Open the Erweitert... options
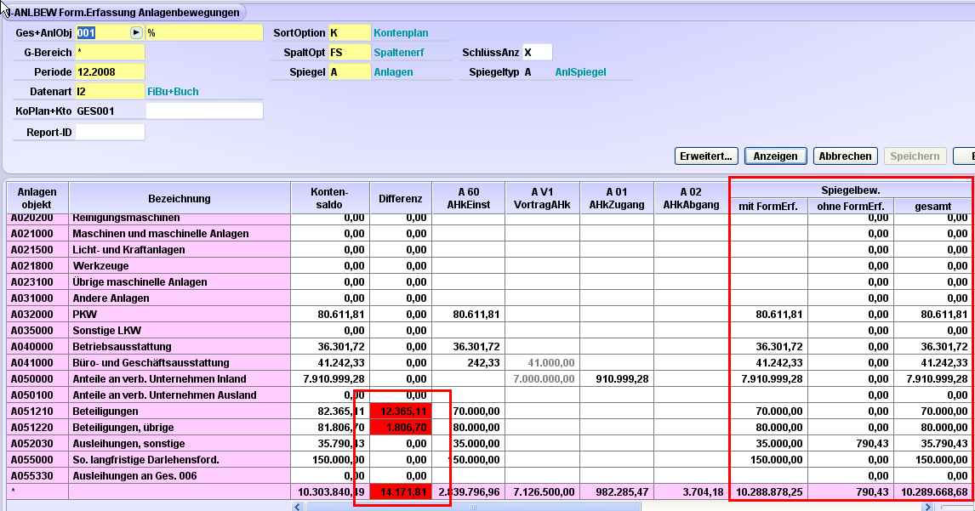Viewport: 975px width, 511px height. [706, 156]
